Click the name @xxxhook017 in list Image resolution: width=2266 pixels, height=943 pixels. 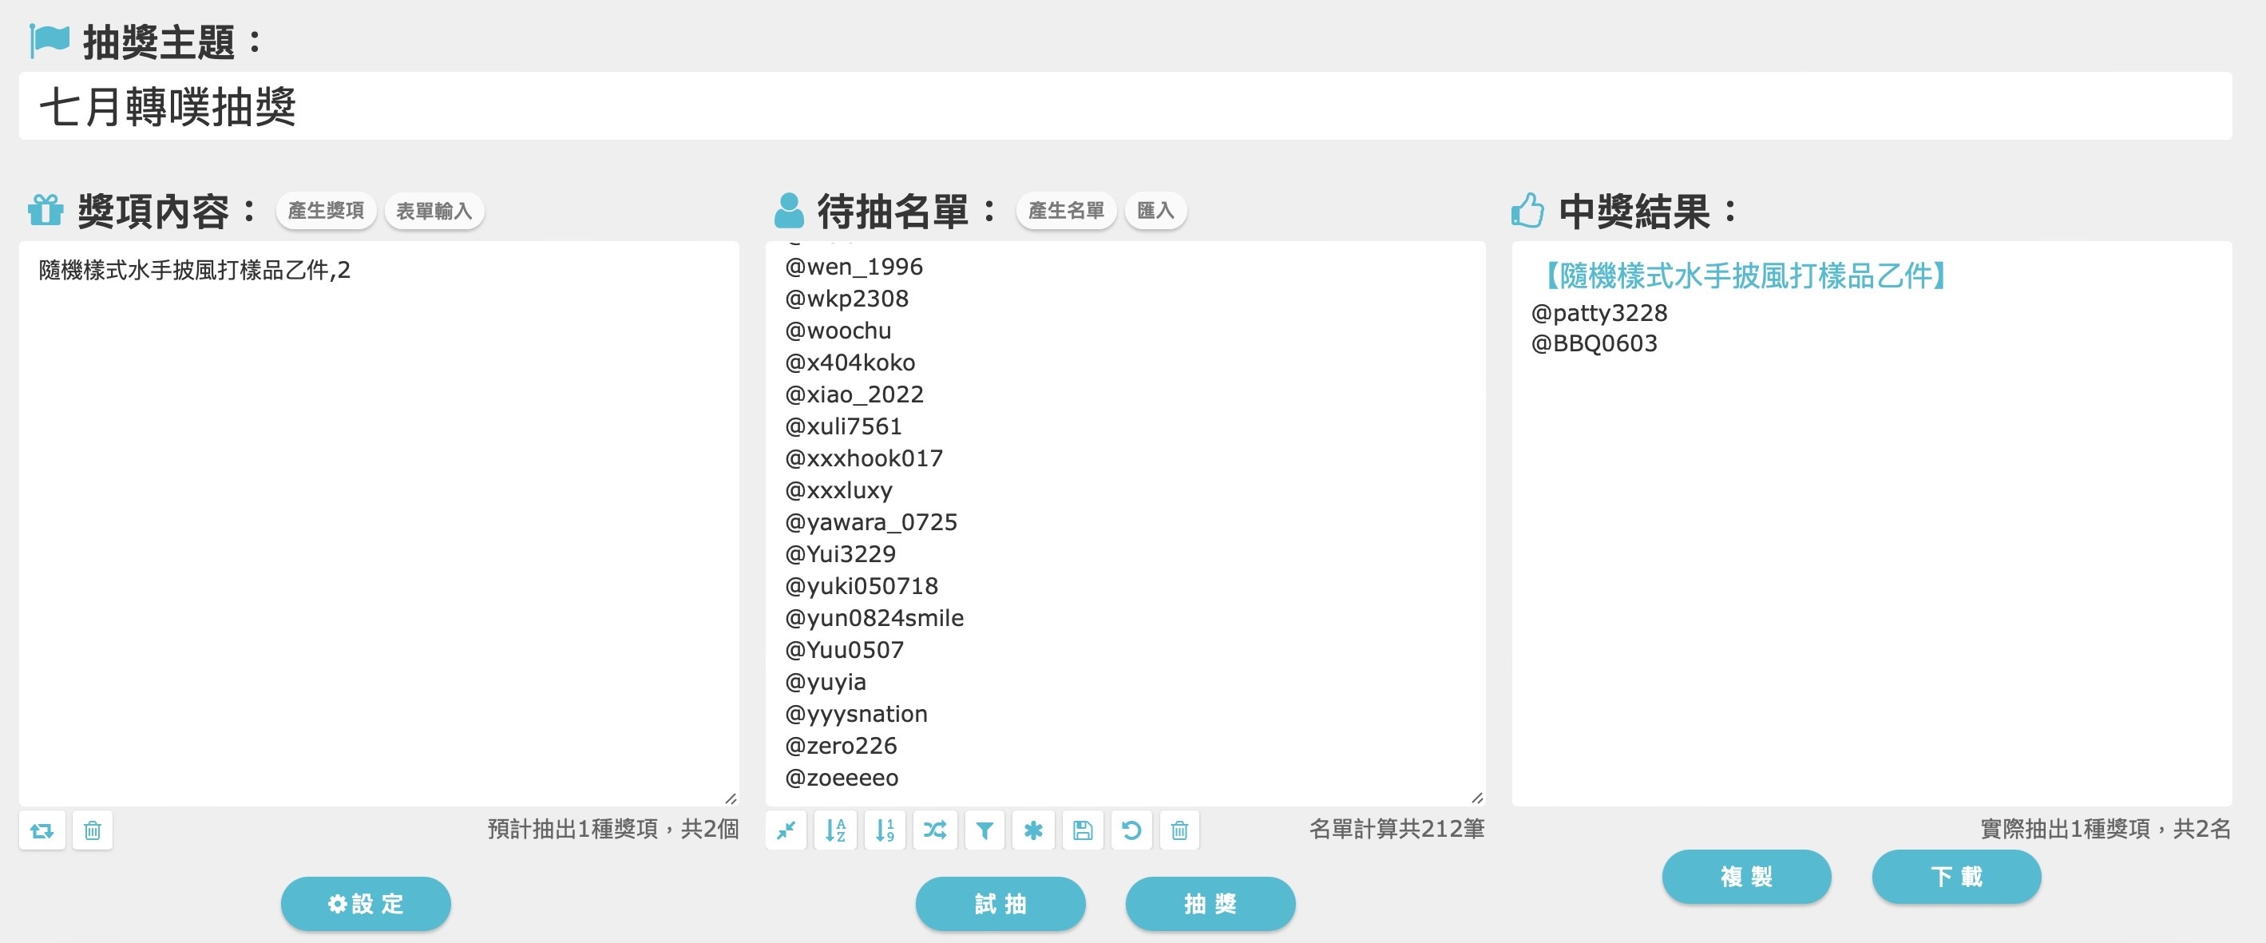tap(864, 458)
